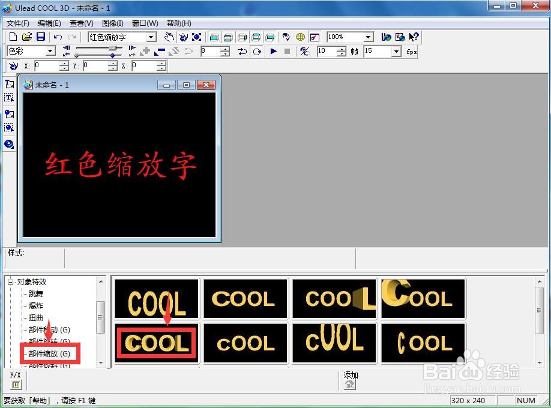Image resolution: width=551 pixels, height=408 pixels.
Task: Select the Edit graphic tool in sidebar
Action: (x=9, y=127)
